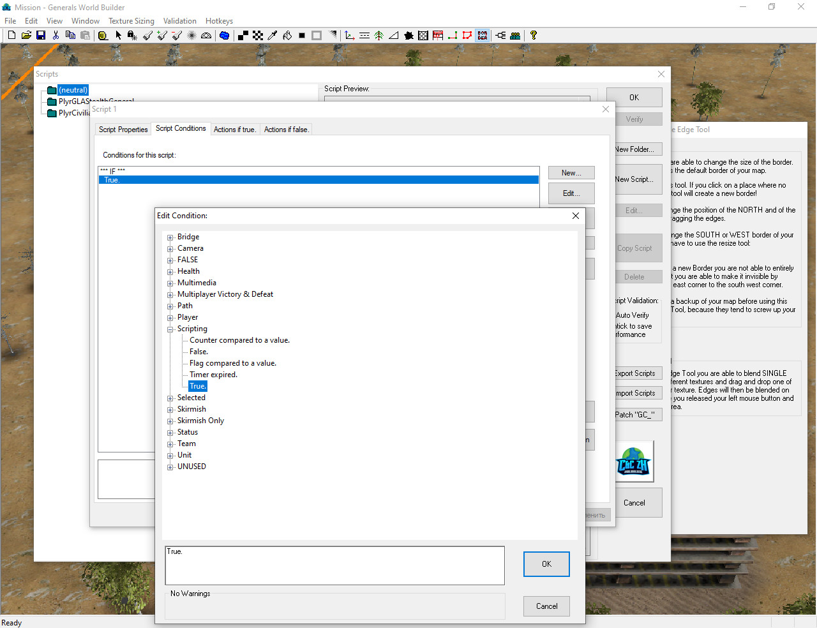The image size is (817, 628).
Task: Open the Texture Sizing menu
Action: [x=131, y=21]
